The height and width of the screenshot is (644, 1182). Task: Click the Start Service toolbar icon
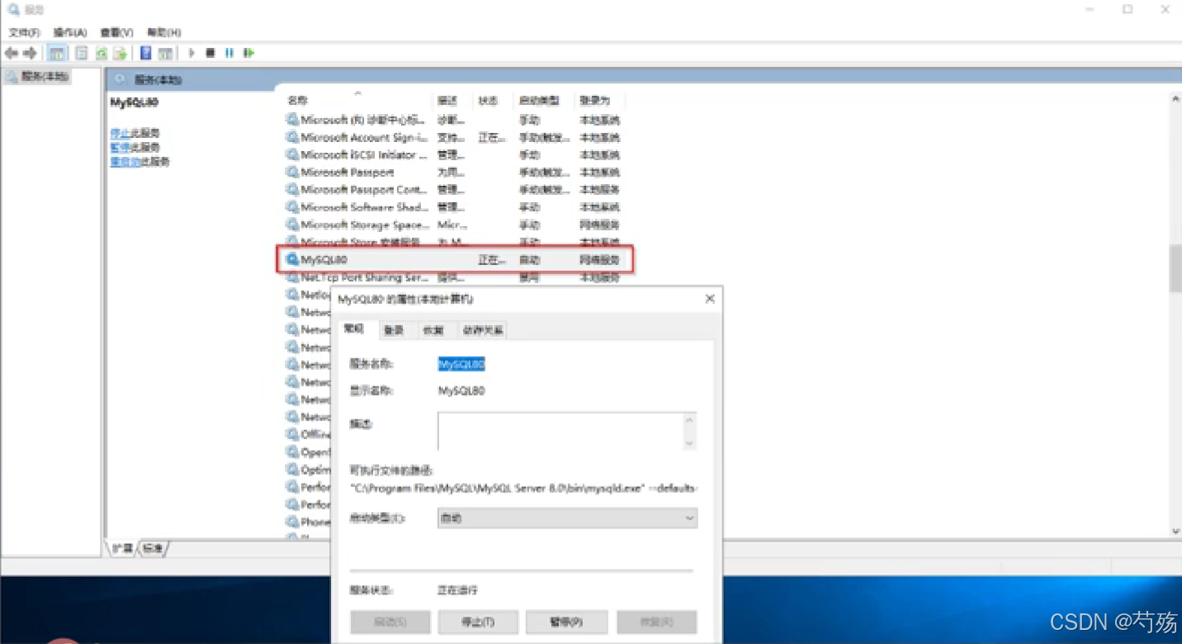(x=191, y=53)
